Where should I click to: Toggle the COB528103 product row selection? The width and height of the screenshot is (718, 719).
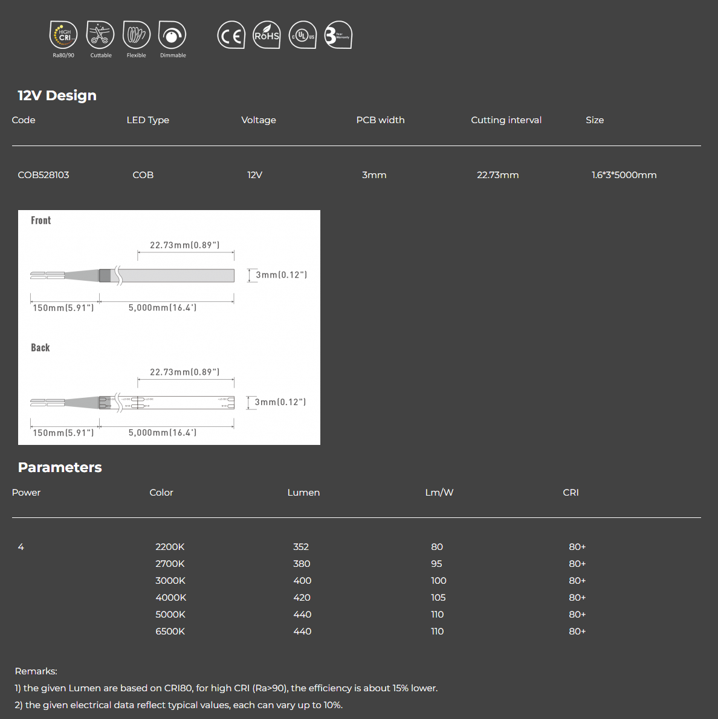point(44,175)
